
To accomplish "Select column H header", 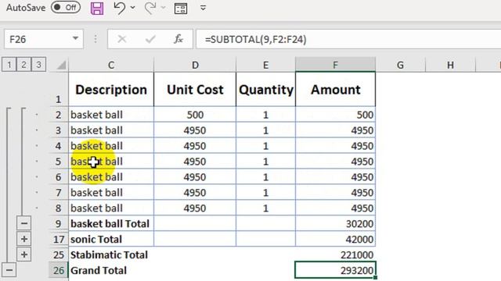I will (x=451, y=65).
